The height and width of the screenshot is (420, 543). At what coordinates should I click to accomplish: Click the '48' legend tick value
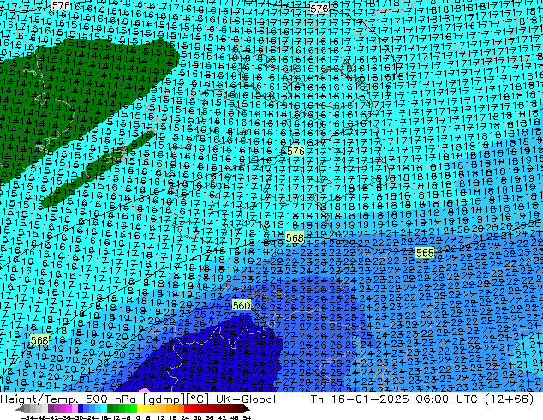[x=234, y=418]
